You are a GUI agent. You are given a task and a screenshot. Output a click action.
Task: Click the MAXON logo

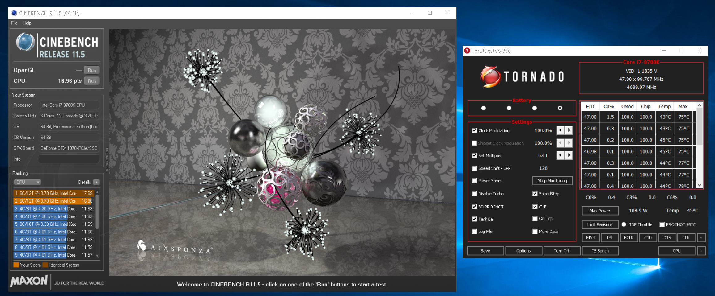click(29, 281)
